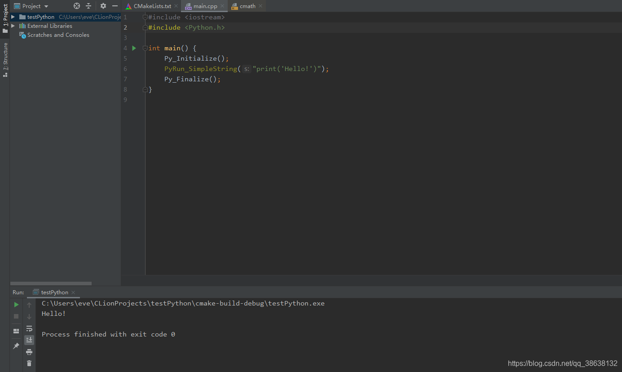Click the Py_Finalize() call
622x372 pixels.
193,79
